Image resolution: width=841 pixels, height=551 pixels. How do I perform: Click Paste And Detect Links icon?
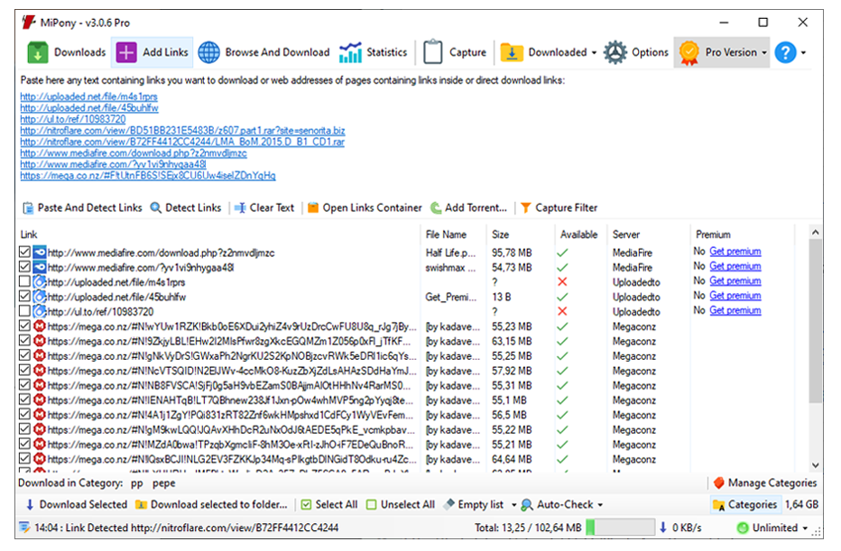coord(28,208)
